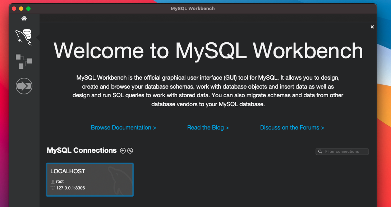Viewport: 391px width, 207px height.
Task: Click the user icon beside root
Action: [x=52, y=182]
